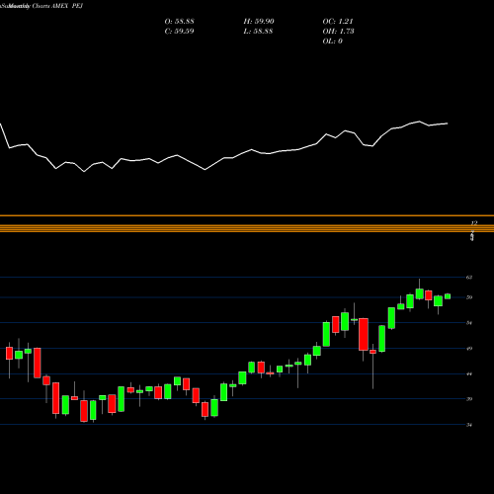This screenshot has height=494, width=494.
Task: Click the open price value O: 58.88
Action: tap(179, 22)
